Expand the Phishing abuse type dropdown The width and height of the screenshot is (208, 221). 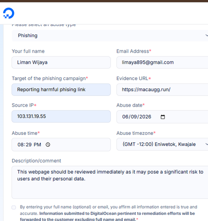[110, 35]
